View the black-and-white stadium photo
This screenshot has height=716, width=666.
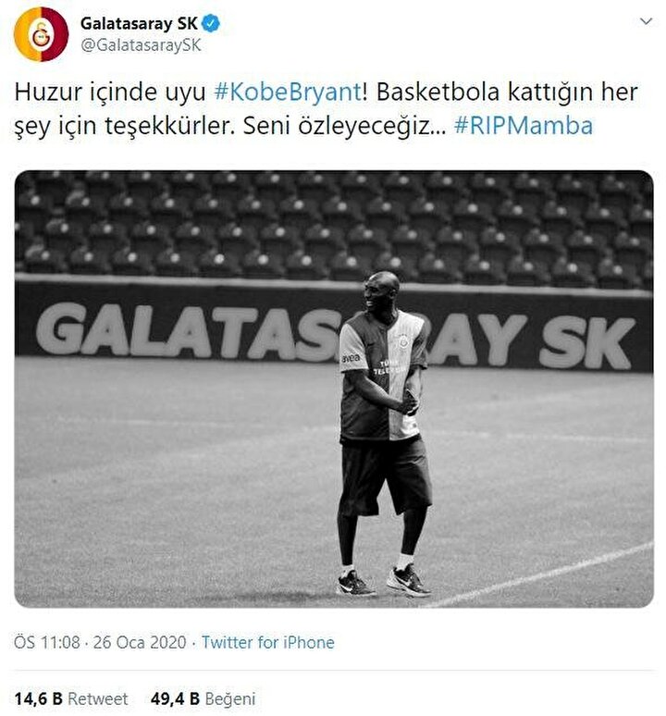(334, 389)
